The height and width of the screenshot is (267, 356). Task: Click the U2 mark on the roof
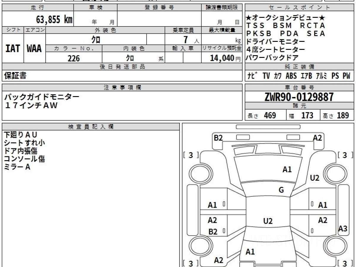(268, 221)
